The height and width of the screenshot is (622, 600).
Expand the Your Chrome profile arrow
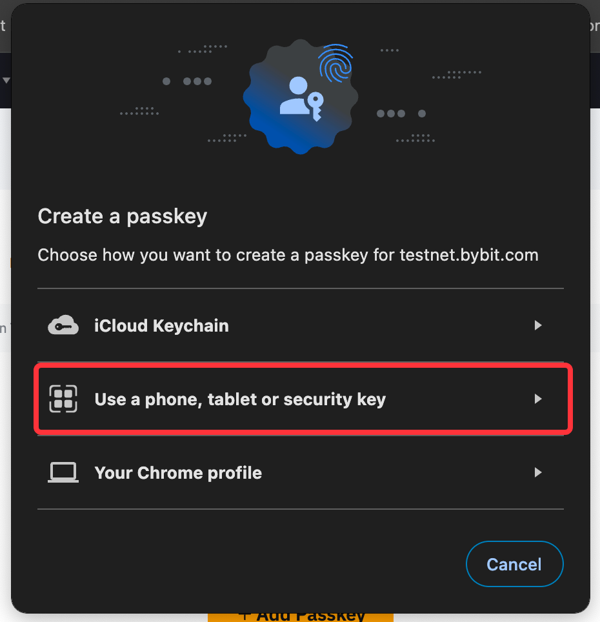click(x=537, y=473)
